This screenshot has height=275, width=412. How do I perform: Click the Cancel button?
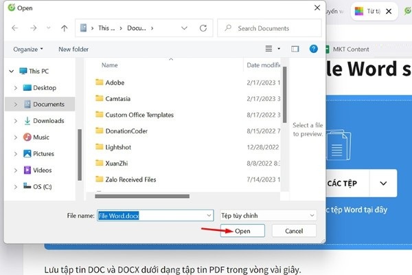(x=294, y=231)
